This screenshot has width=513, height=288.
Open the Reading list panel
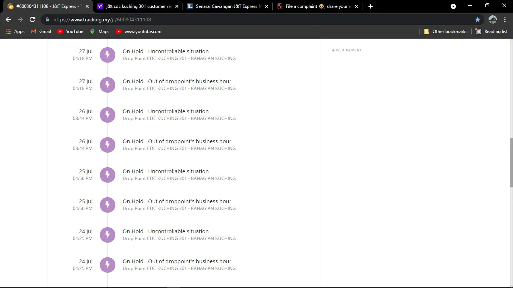pos(491,31)
